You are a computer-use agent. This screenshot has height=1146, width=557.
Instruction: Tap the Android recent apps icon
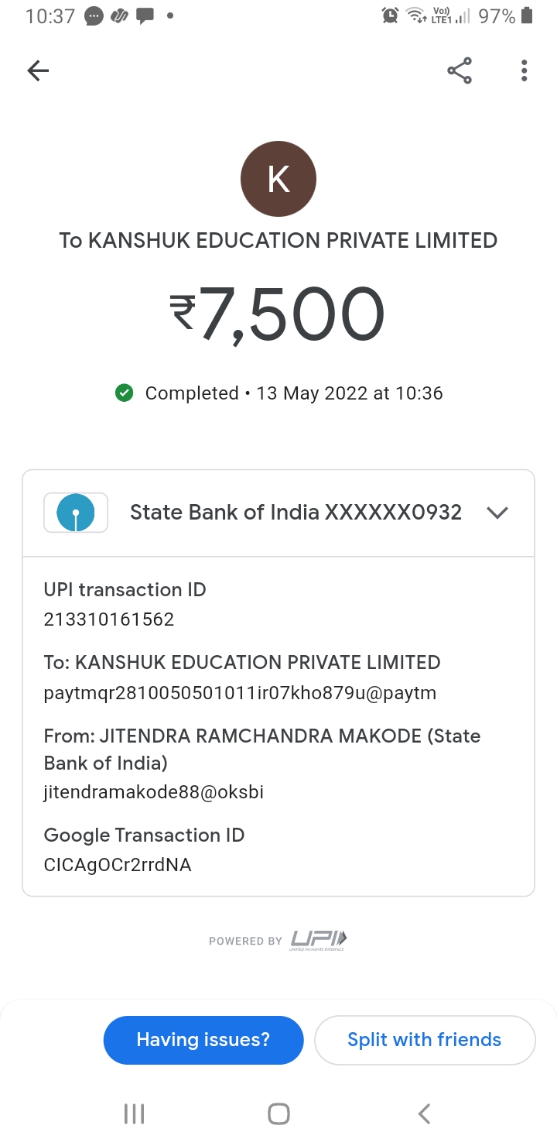coord(134,1113)
